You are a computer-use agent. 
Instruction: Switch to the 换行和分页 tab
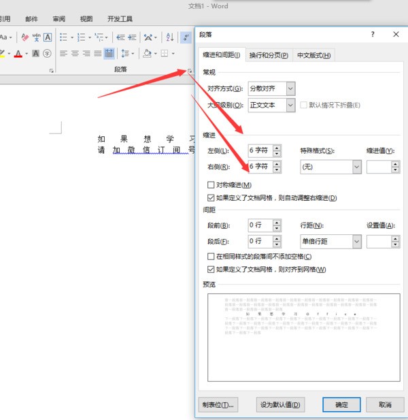point(269,55)
